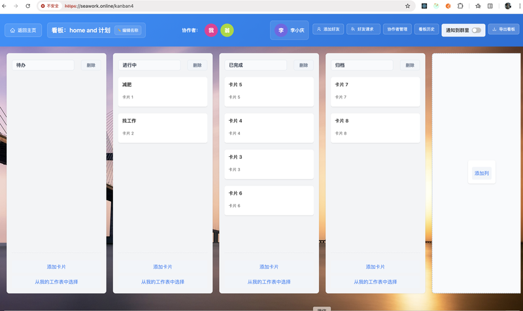The image size is (523, 311).
Task: Edit the 归档 column title field
Action: (x=362, y=65)
